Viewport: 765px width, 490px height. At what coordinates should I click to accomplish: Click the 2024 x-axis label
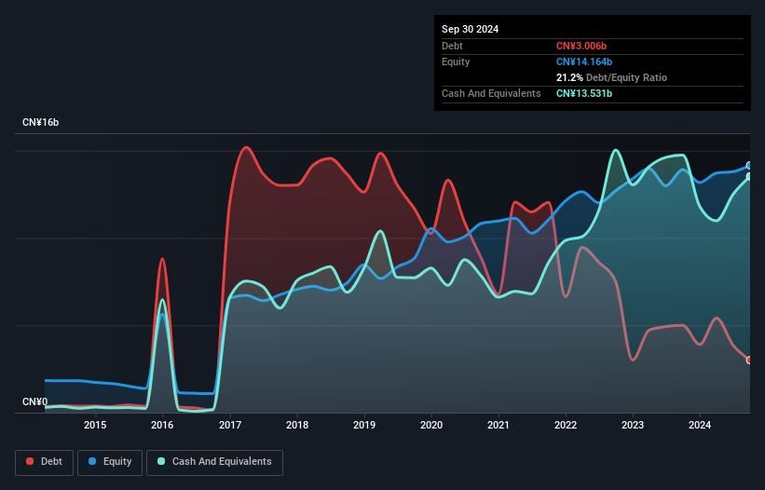click(x=700, y=425)
